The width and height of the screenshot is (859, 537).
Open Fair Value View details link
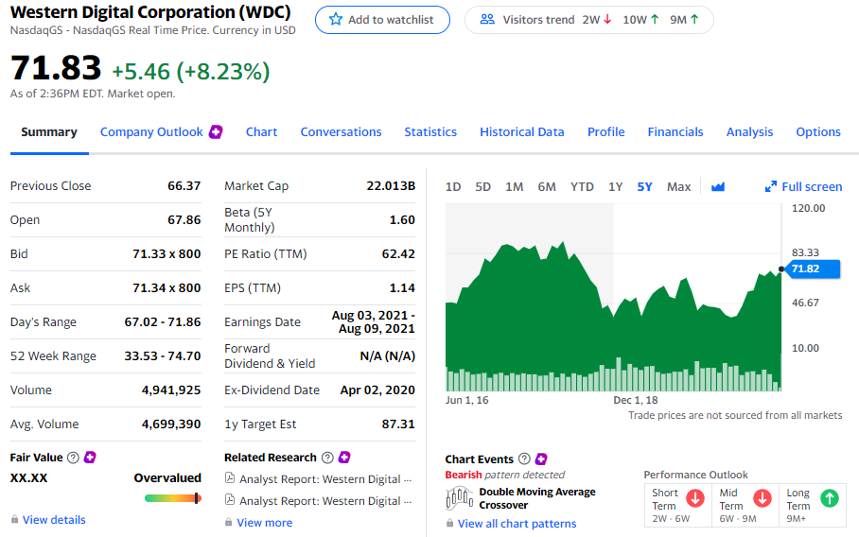[54, 519]
